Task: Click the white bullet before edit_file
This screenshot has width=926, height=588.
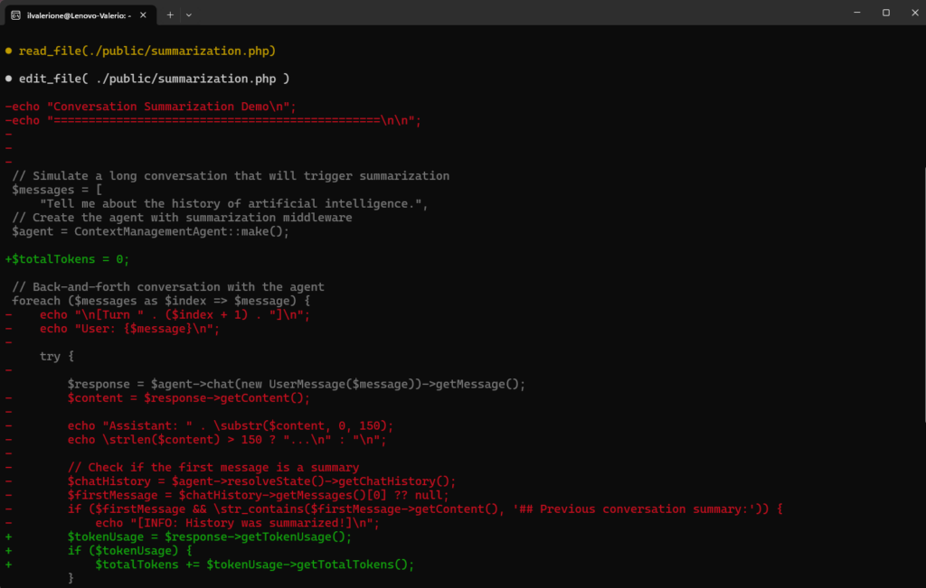Action: click(x=8, y=79)
